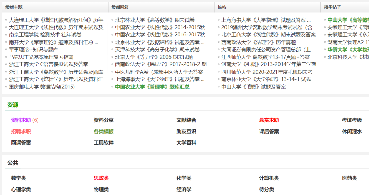Open 浙江工商大学《离散数学》历年试卷及题库 post
This screenshot has height=195, width=369.
pos(56,72)
